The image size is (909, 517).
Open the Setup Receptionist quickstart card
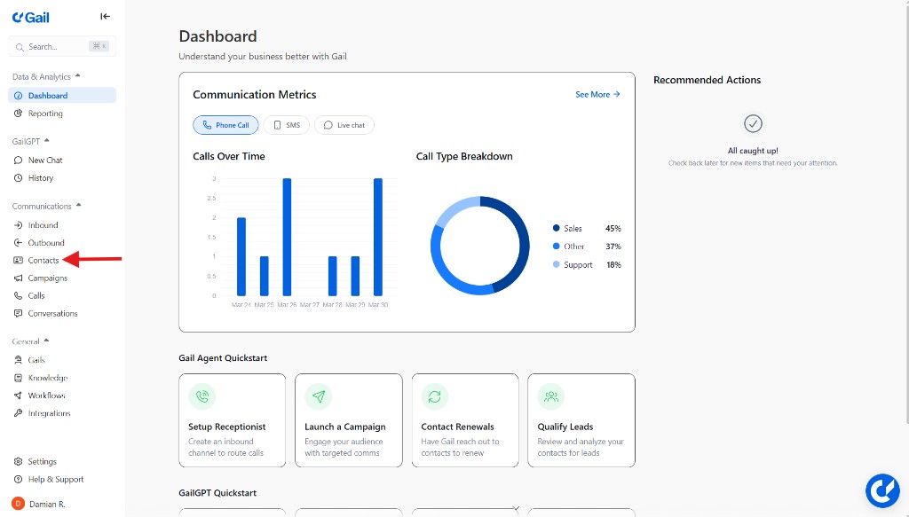[x=232, y=420]
